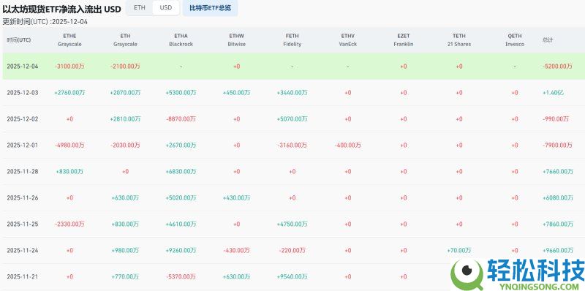The height and width of the screenshot is (291, 585).
Task: Click the ETHV VanEck column header
Action: (x=348, y=40)
